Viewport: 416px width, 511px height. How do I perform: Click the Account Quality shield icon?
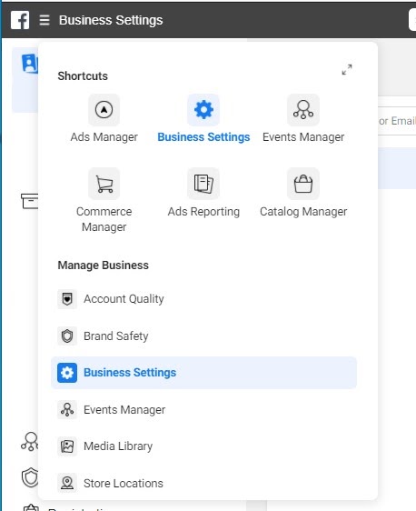click(67, 299)
